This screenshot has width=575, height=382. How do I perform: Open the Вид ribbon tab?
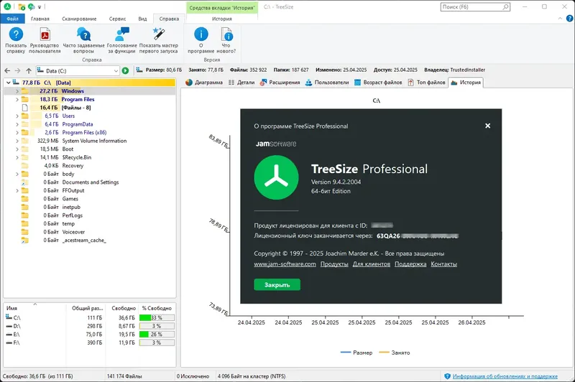[142, 19]
